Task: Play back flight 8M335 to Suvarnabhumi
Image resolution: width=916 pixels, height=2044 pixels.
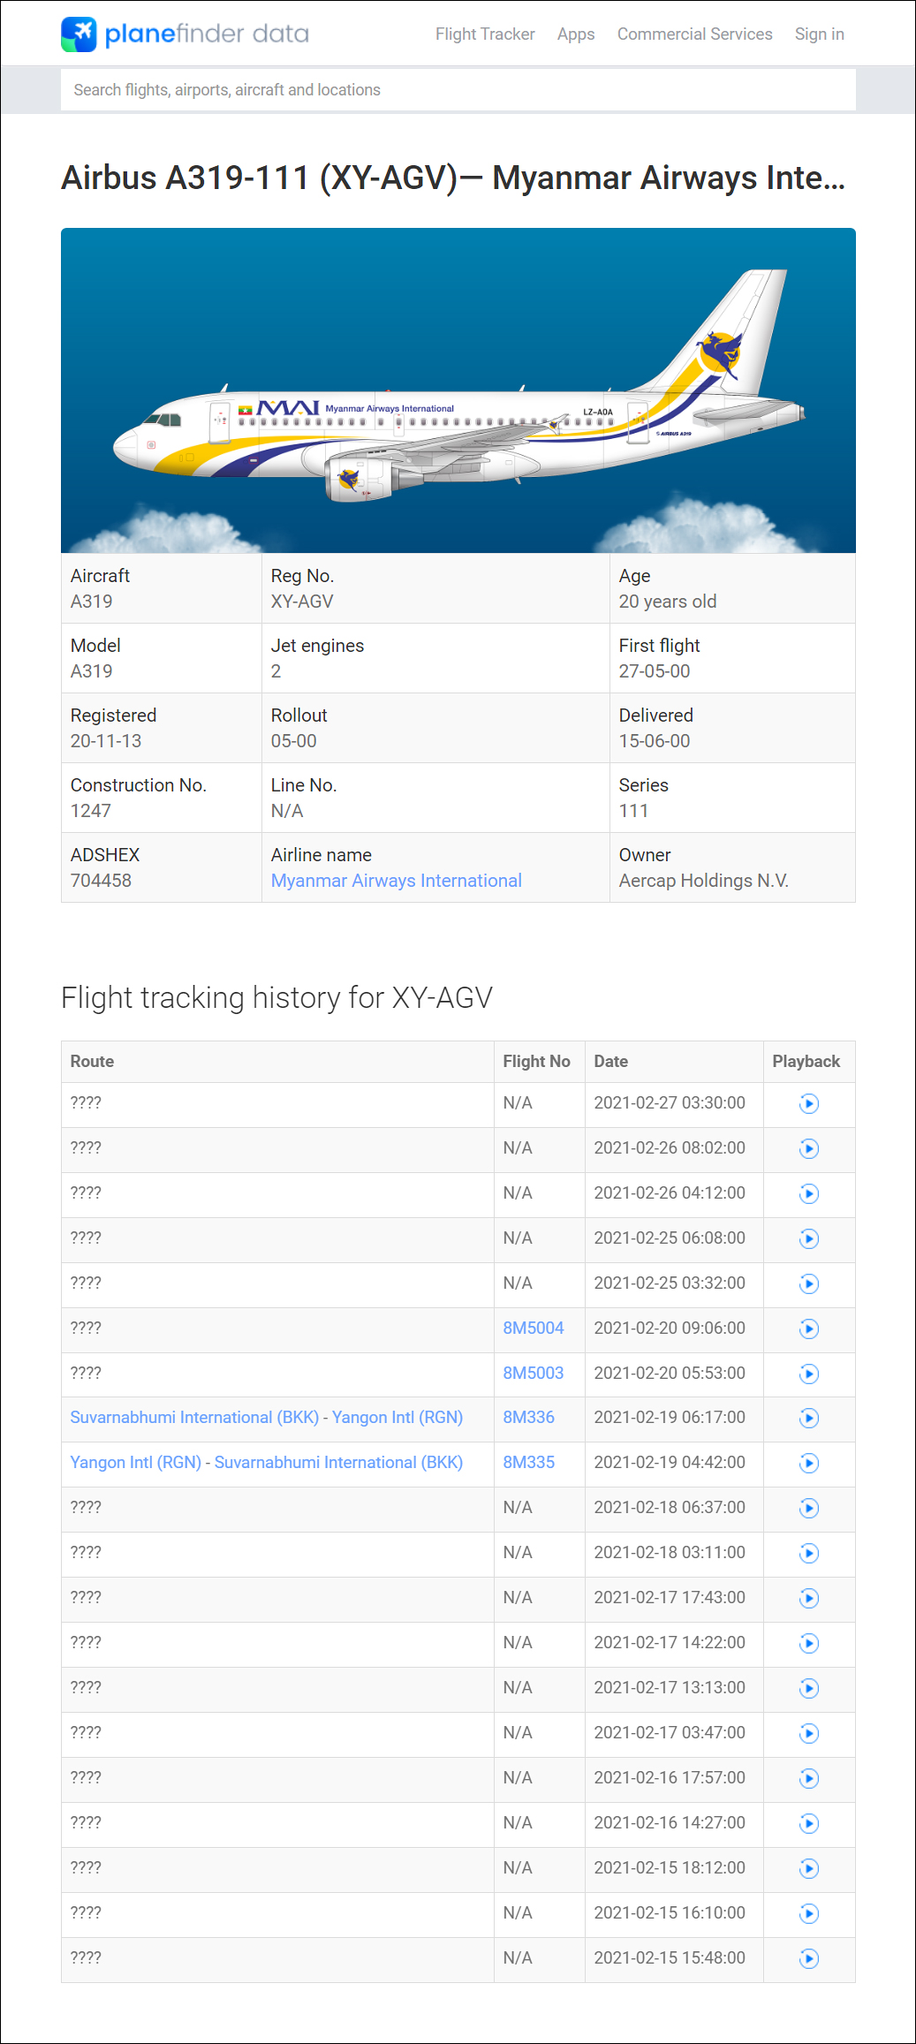Action: click(809, 1463)
